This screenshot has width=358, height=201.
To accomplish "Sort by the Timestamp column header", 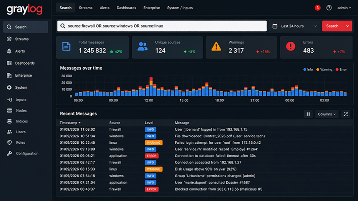I will 70,123.
